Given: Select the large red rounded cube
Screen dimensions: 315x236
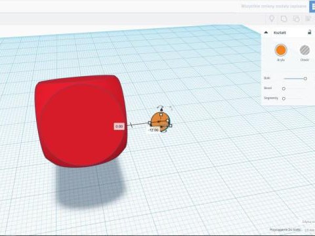Looking at the screenshot, I should [81, 121].
